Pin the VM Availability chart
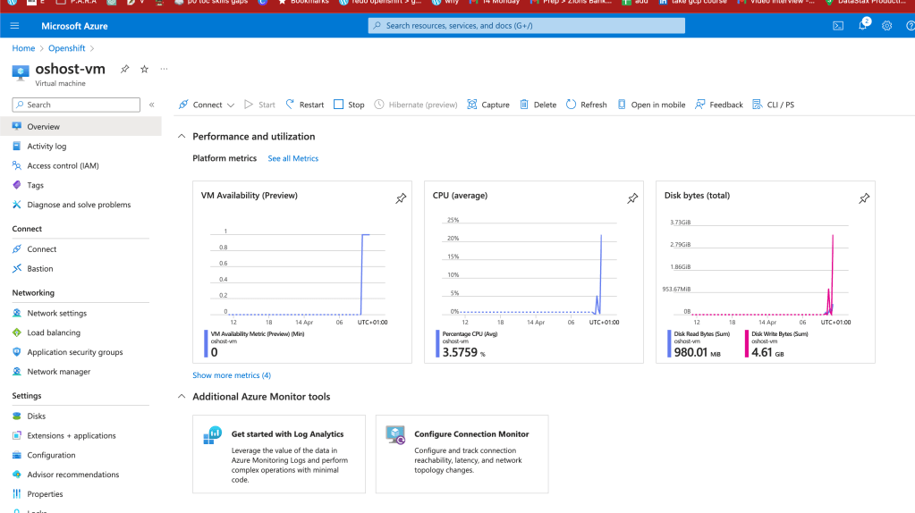The height and width of the screenshot is (513, 915). click(x=401, y=198)
